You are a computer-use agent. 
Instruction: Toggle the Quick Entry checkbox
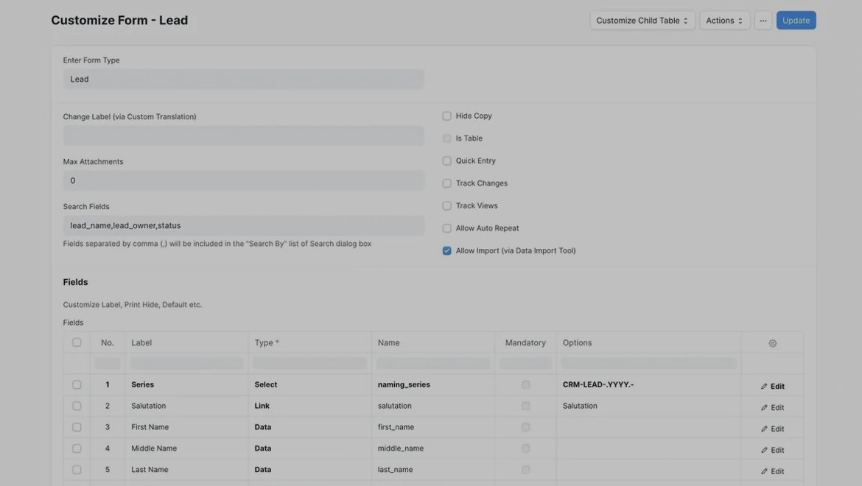(446, 161)
